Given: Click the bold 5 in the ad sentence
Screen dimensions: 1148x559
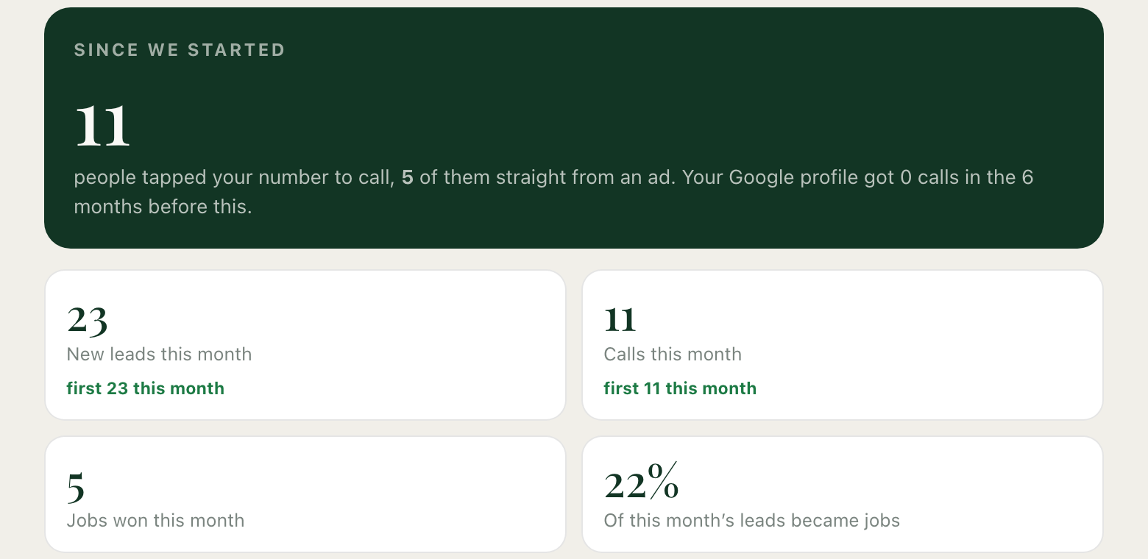Looking at the screenshot, I should pyautogui.click(x=407, y=177).
